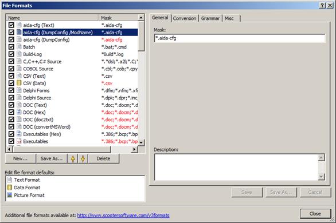
Task: Click the DOC (doc2txt) file icon
Action: tap(19, 120)
